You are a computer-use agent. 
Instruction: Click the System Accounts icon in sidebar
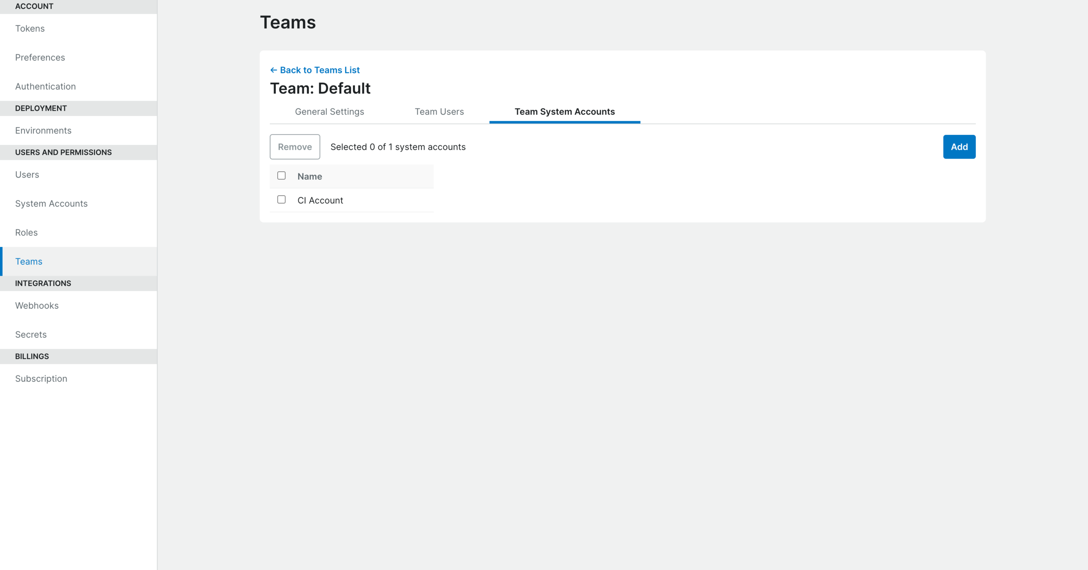coord(51,203)
